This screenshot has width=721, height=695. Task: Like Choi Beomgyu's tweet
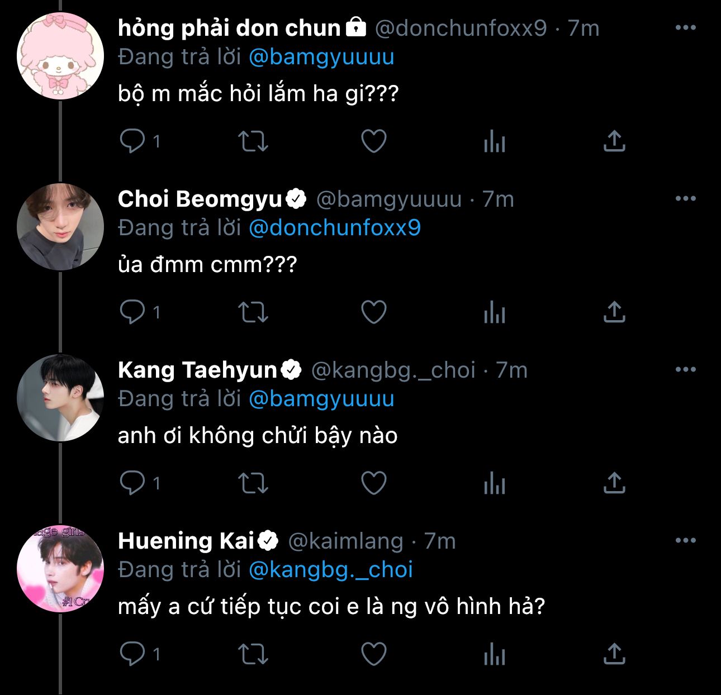pos(374,312)
